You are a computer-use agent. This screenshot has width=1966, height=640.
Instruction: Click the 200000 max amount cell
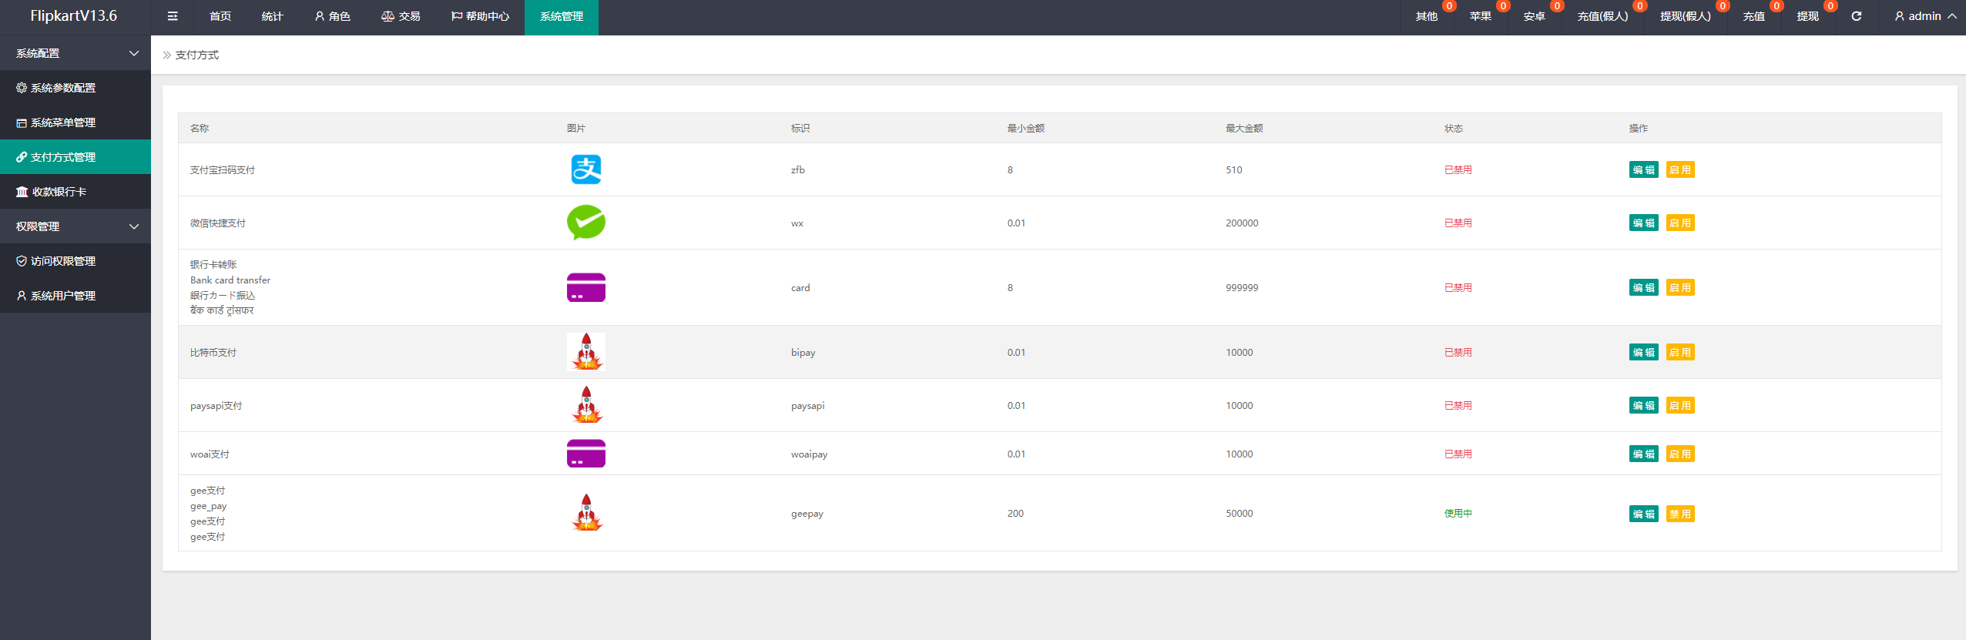coord(1242,223)
